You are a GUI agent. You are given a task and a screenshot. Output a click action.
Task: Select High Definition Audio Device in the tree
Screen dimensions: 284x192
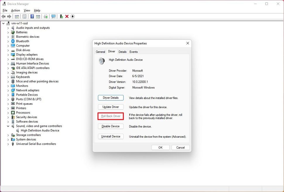pyautogui.click(x=41, y=130)
